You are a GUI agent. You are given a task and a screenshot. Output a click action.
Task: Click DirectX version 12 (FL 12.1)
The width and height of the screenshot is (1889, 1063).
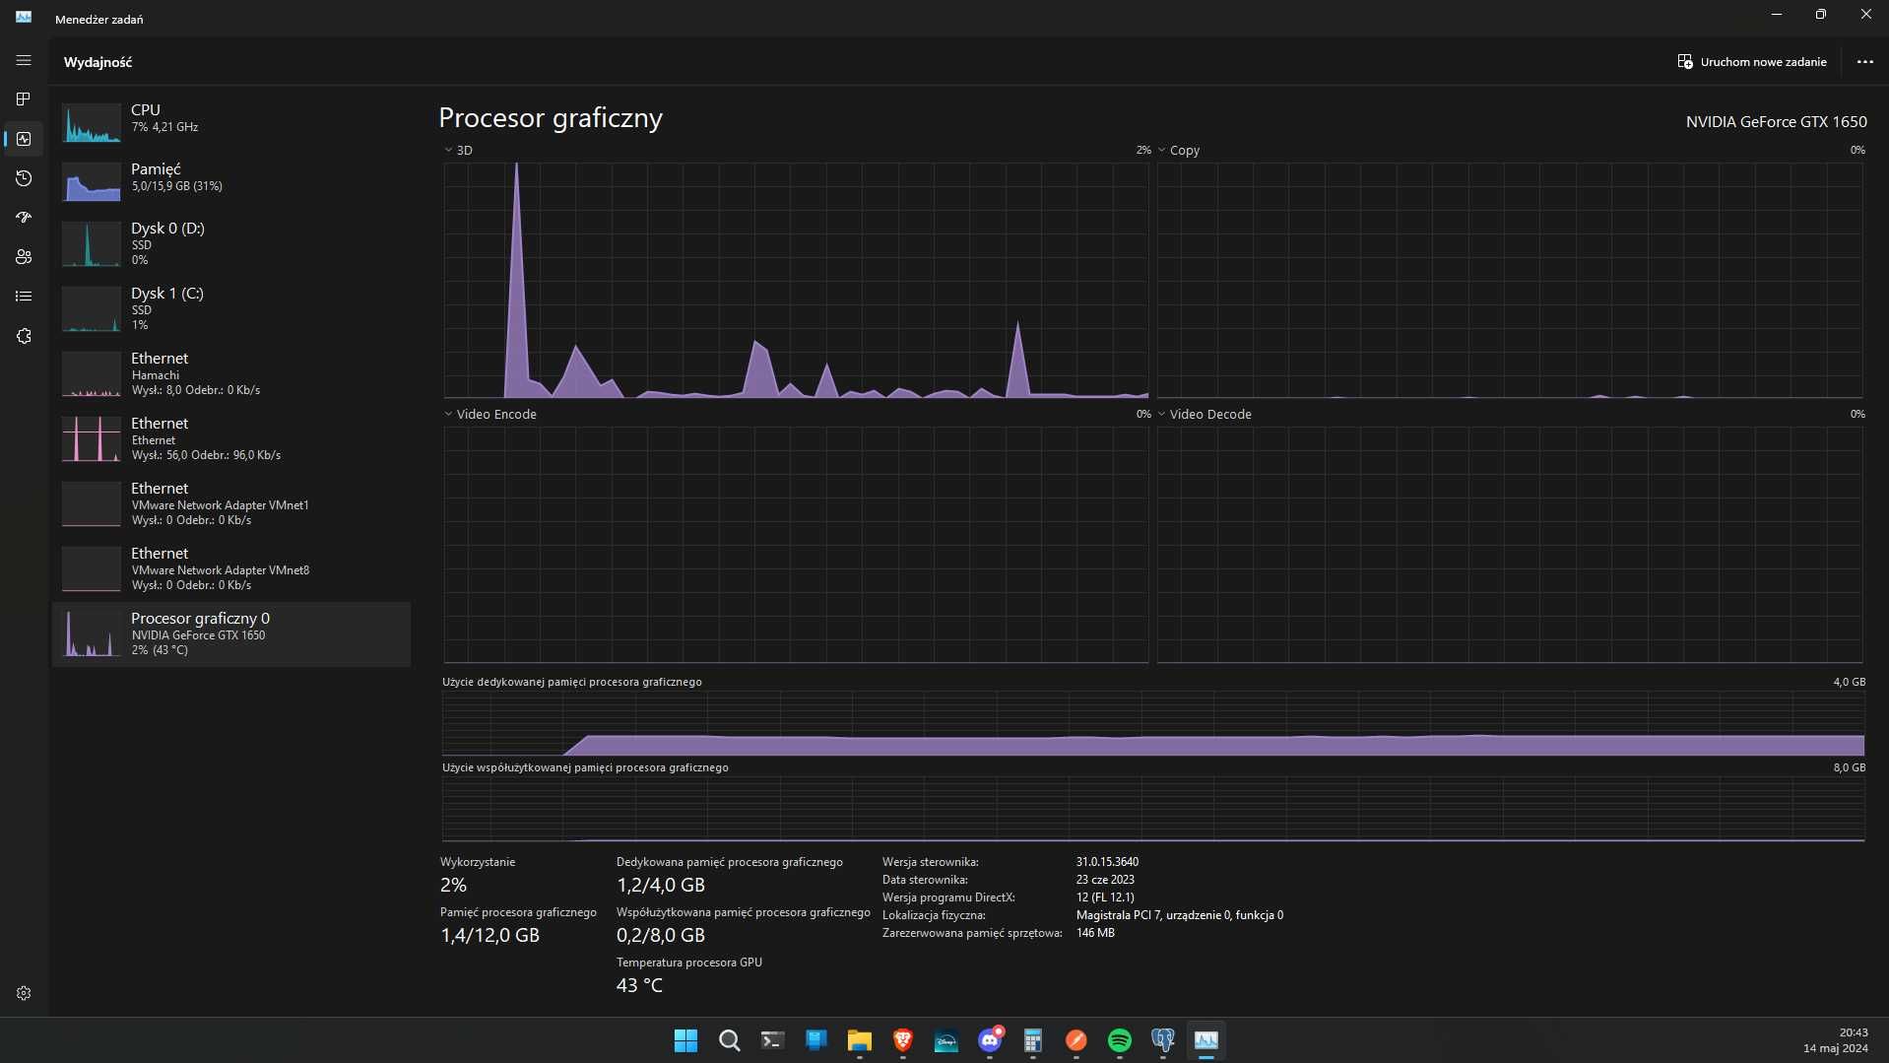pyautogui.click(x=1105, y=897)
